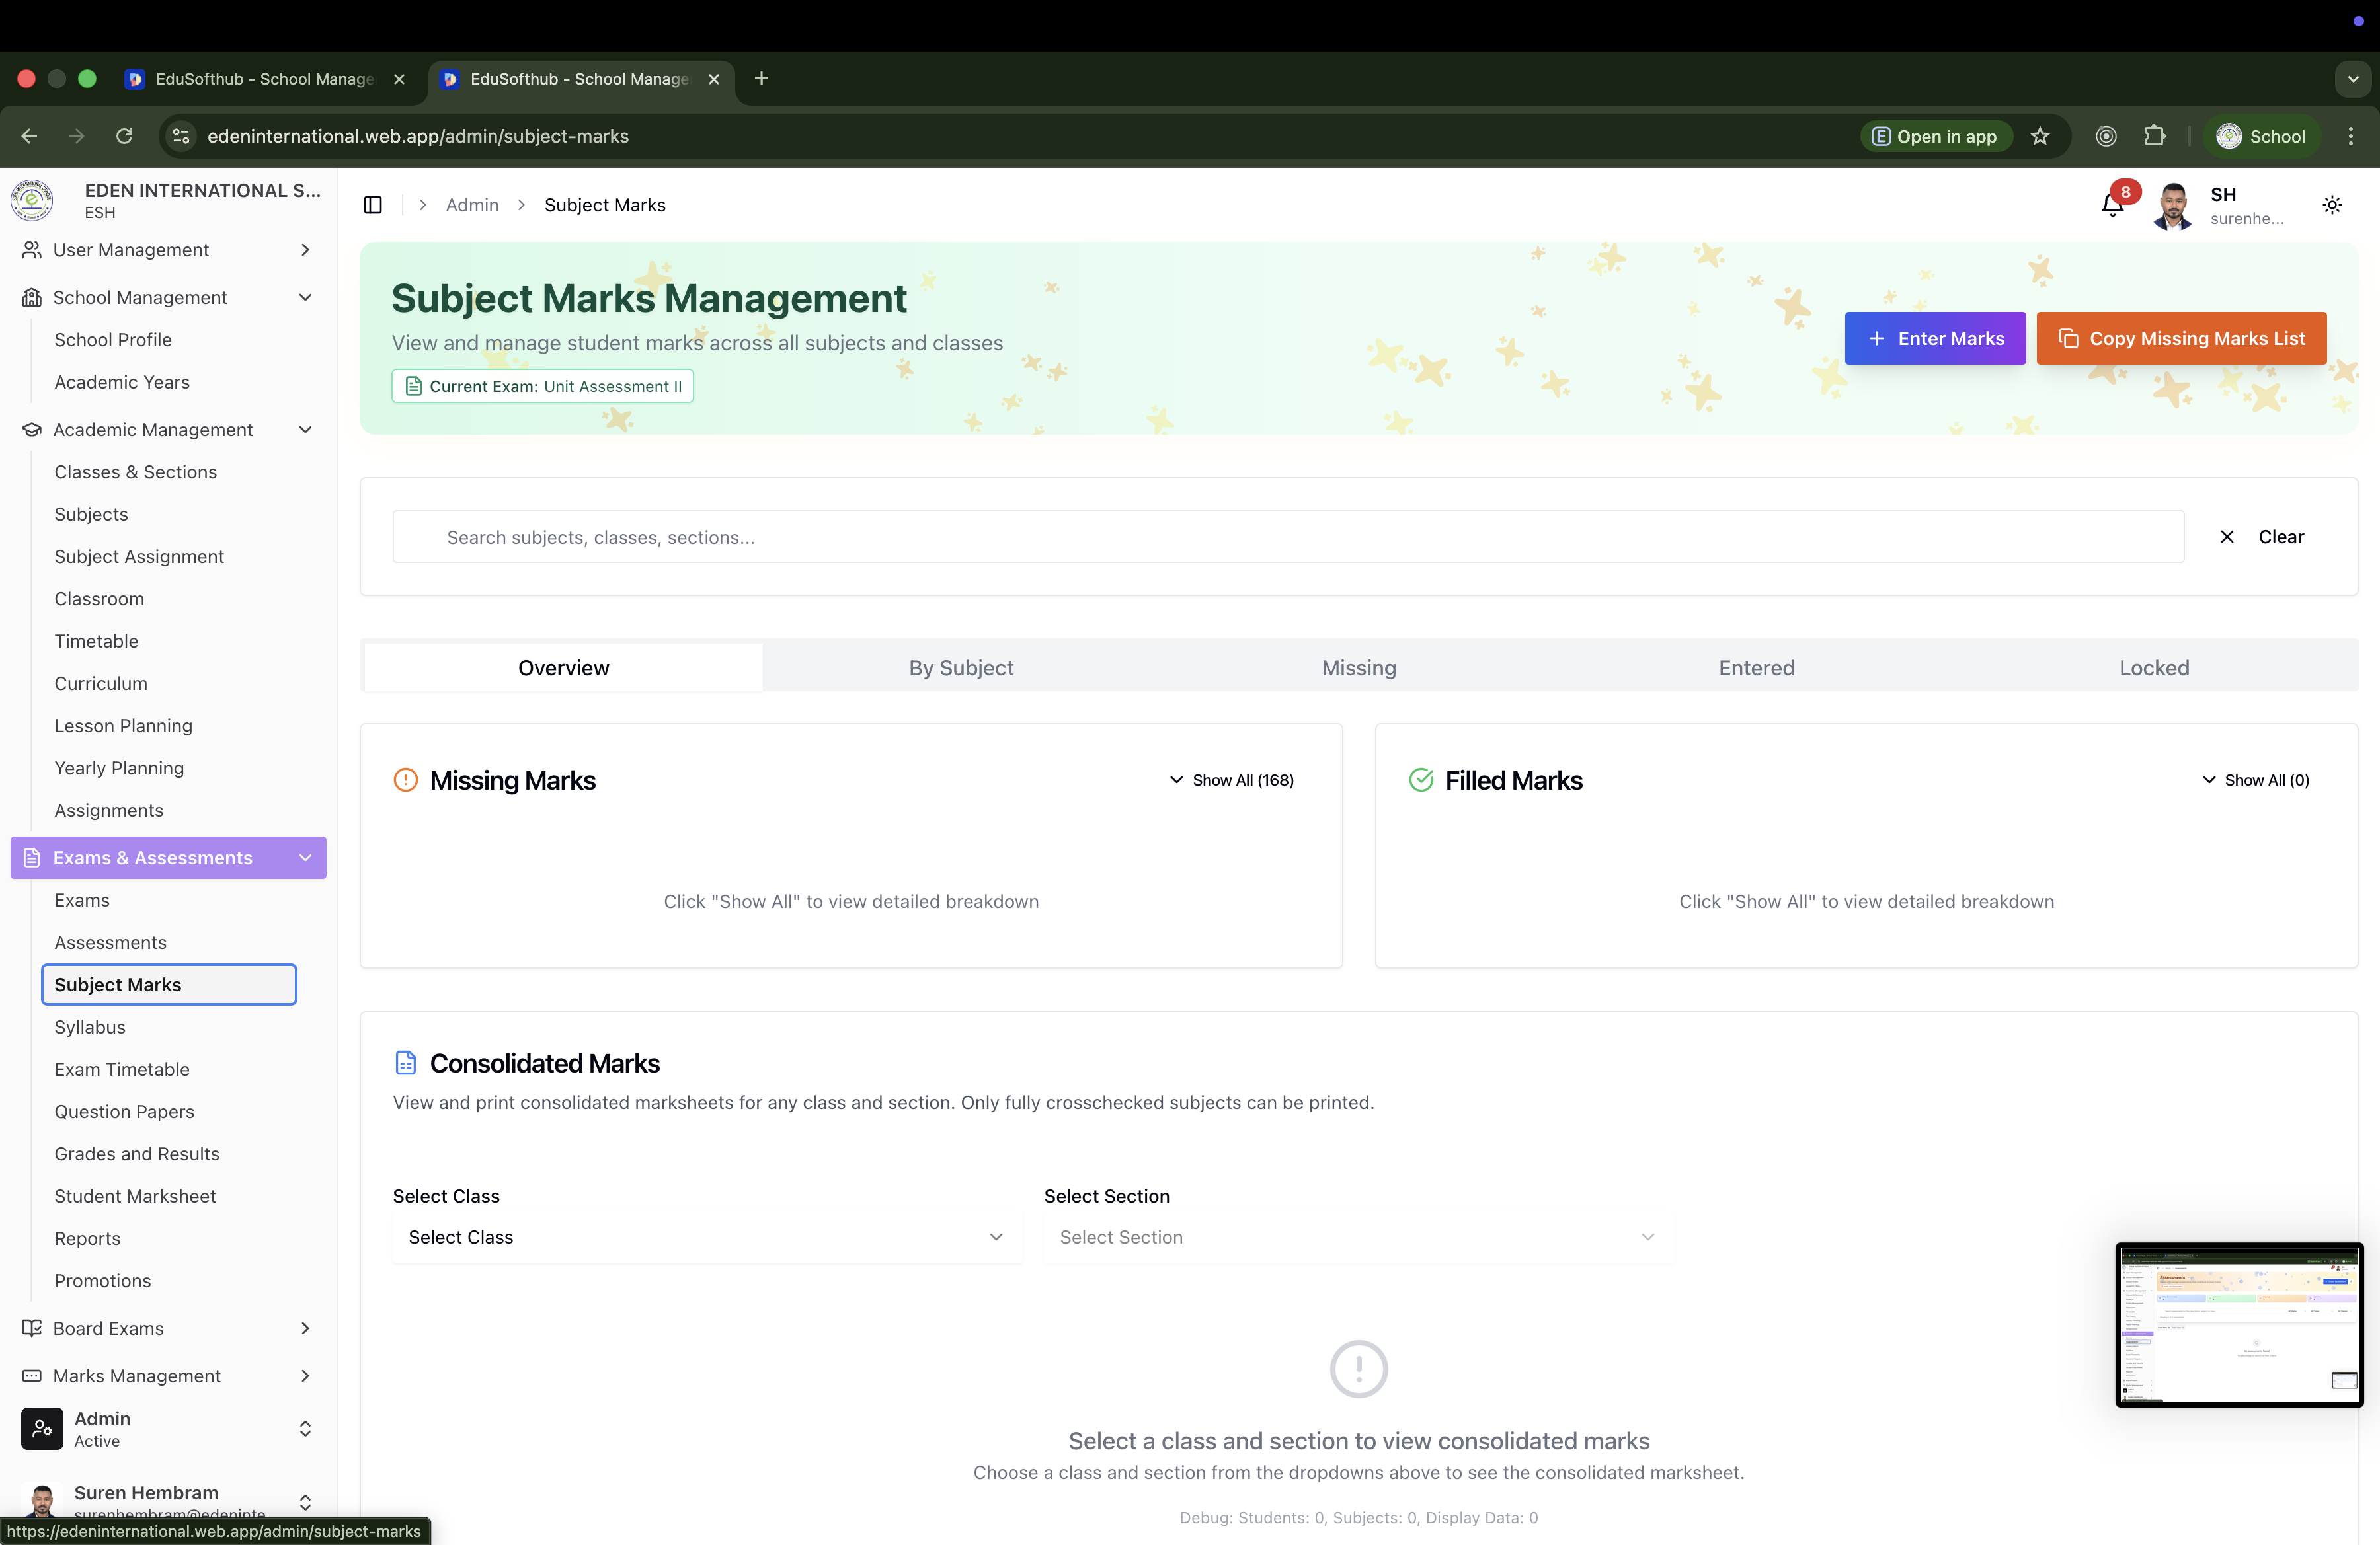
Task: Collapse the Academic Management section
Action: coord(305,430)
